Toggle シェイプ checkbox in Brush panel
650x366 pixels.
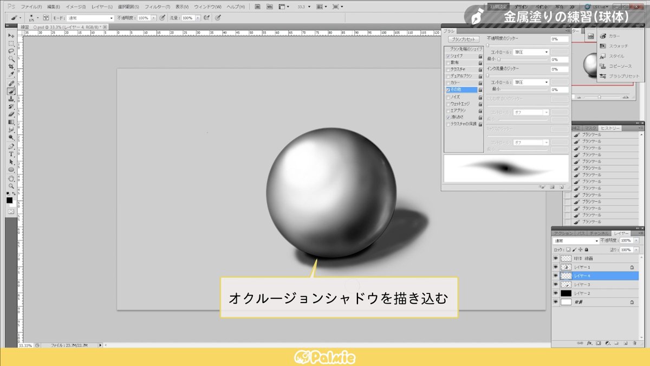[447, 56]
